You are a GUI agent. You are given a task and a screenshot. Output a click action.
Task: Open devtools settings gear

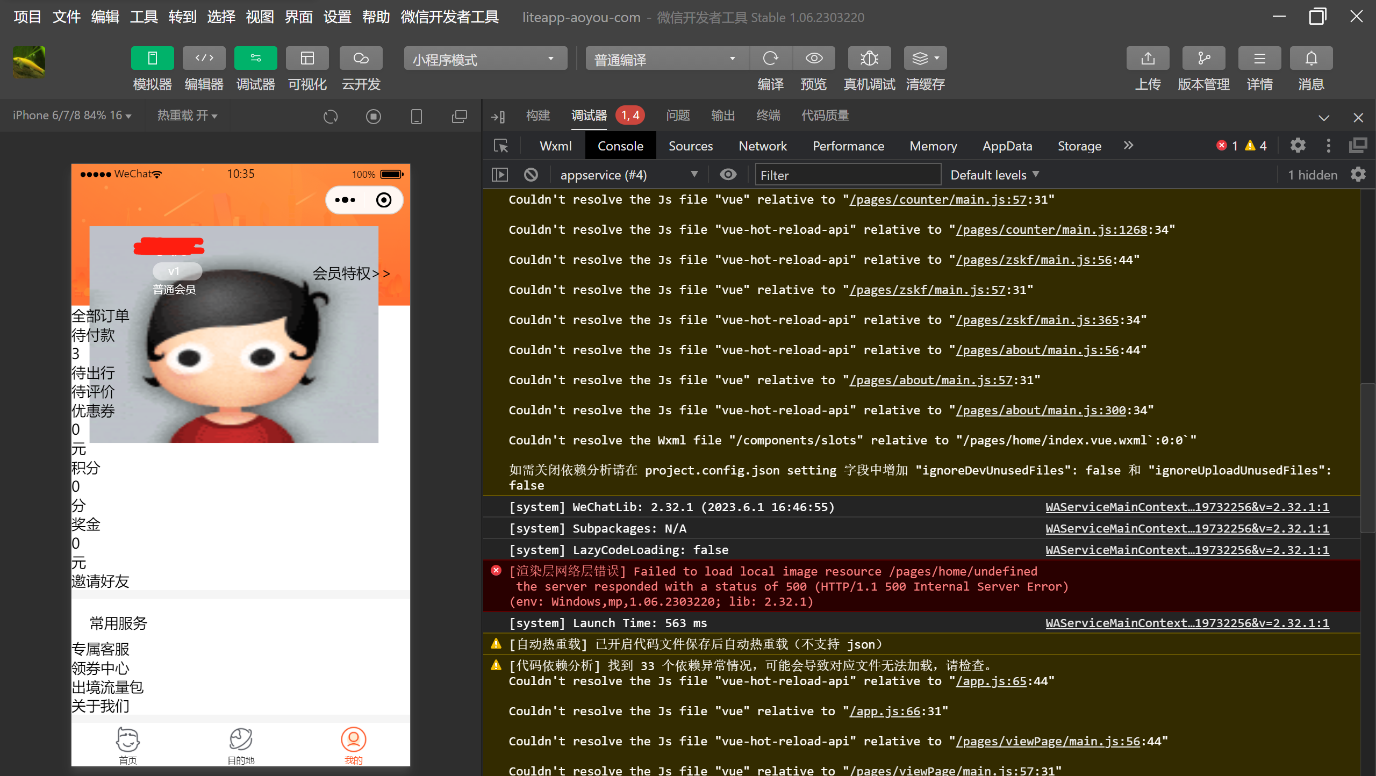[1298, 146]
